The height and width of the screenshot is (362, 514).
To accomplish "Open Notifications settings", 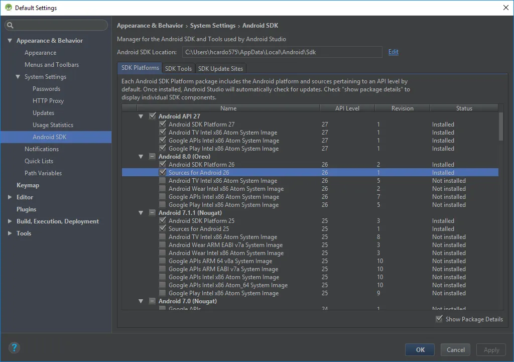I will pyautogui.click(x=42, y=149).
